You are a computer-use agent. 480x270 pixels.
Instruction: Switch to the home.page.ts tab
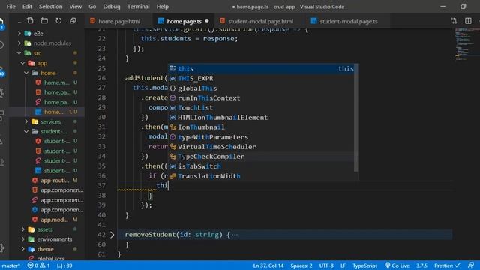click(184, 21)
